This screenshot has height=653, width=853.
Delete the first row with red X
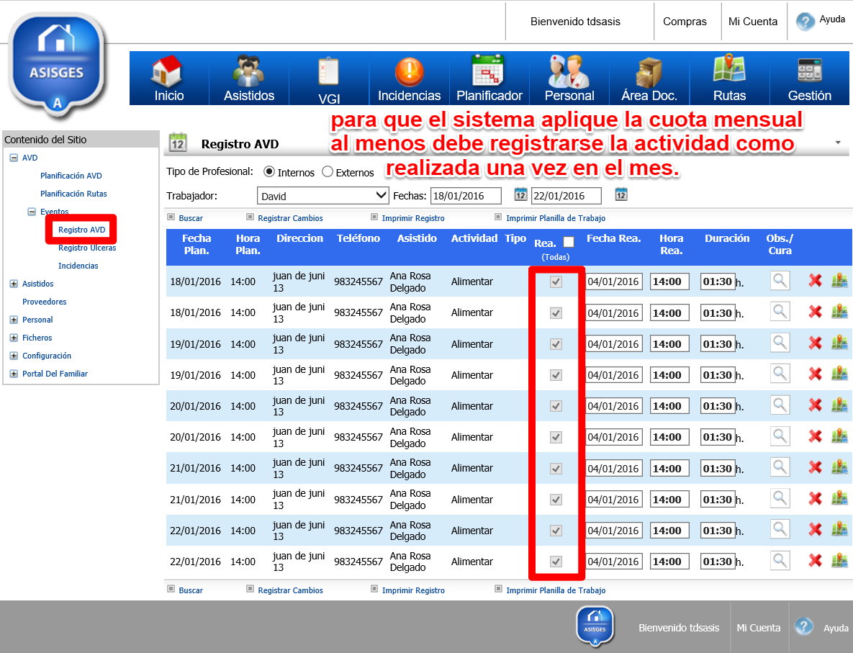(x=815, y=281)
